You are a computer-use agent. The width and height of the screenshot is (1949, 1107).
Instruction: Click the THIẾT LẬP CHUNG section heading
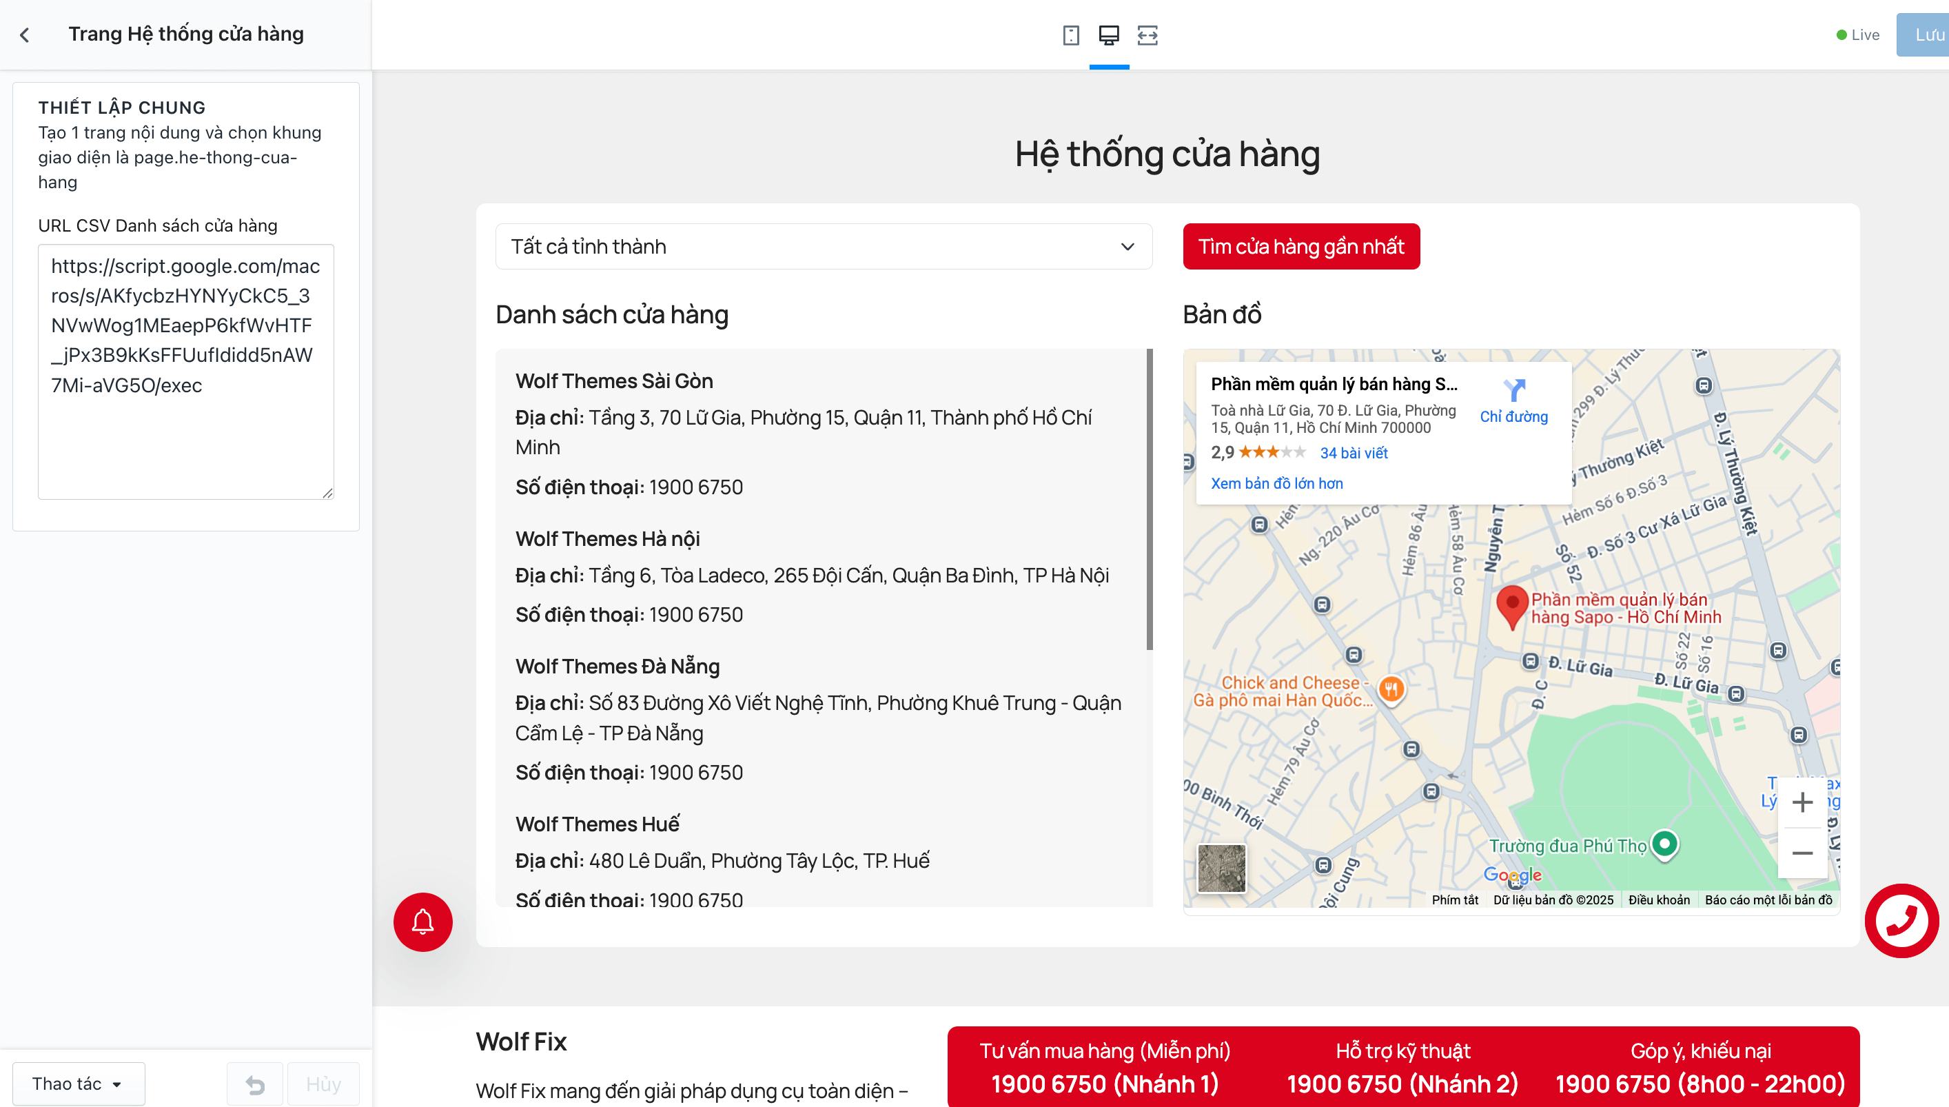pyautogui.click(x=121, y=108)
